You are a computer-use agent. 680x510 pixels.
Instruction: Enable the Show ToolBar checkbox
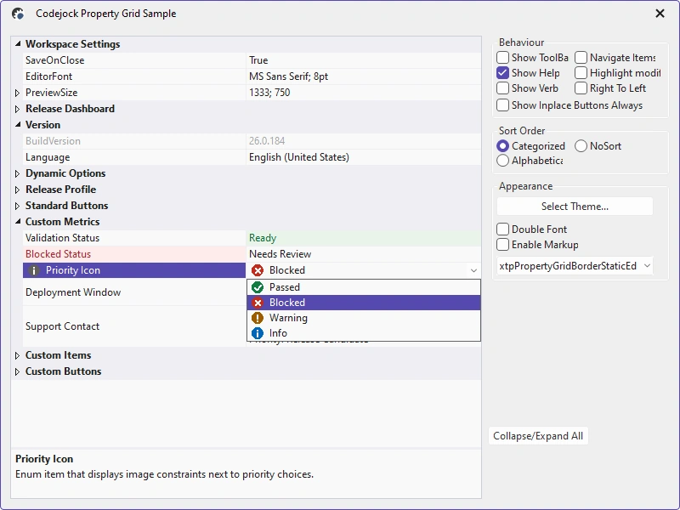click(x=502, y=58)
